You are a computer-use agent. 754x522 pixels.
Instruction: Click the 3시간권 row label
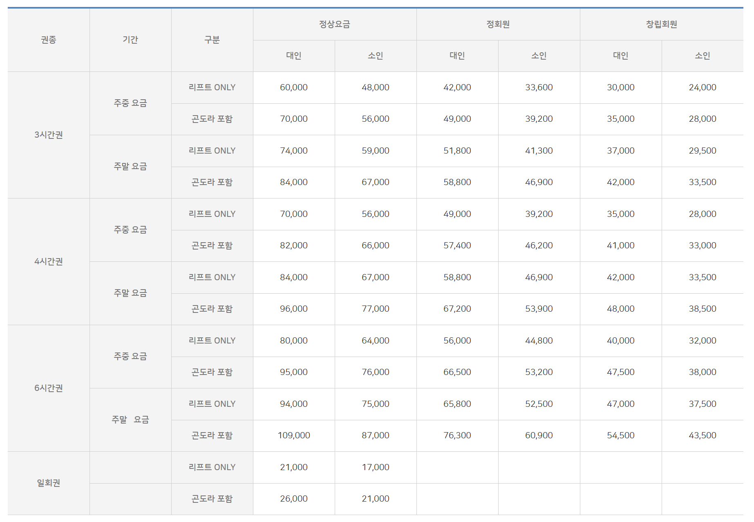click(49, 135)
